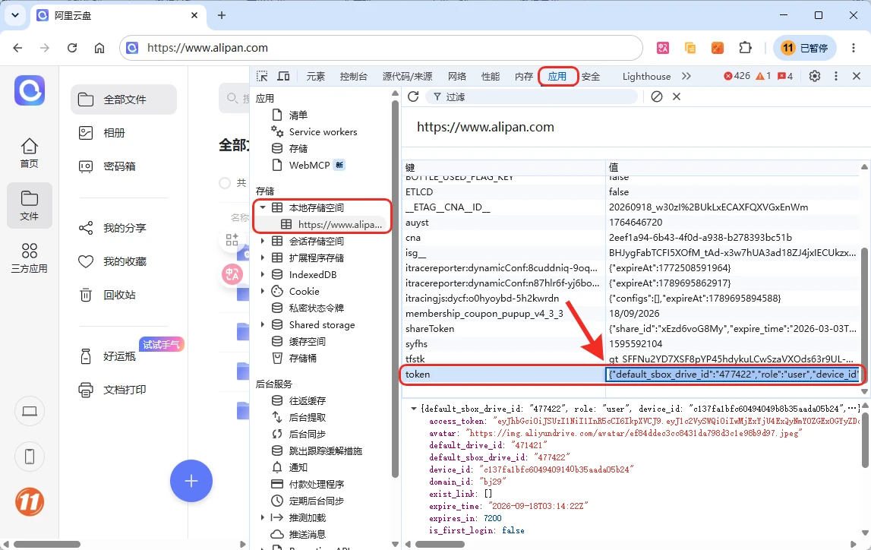Open new browser tab
The width and height of the screenshot is (871, 550).
tap(221, 15)
